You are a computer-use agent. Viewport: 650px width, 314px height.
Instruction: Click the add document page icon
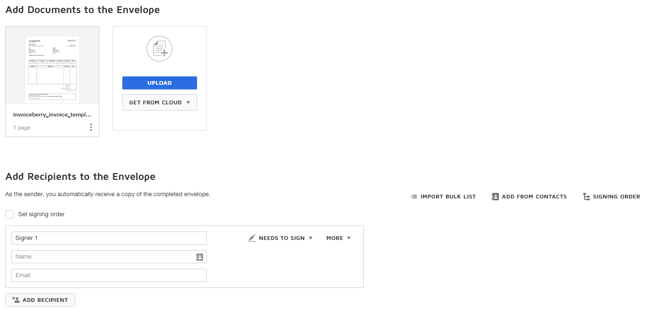coord(160,49)
